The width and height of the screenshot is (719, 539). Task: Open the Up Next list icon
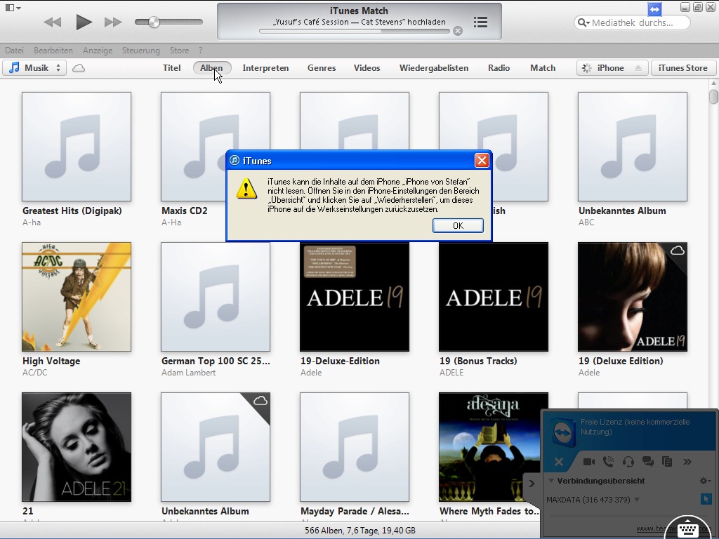click(480, 22)
